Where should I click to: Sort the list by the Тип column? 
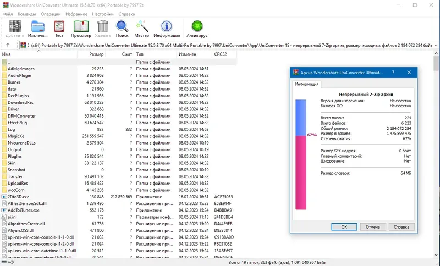(156, 54)
